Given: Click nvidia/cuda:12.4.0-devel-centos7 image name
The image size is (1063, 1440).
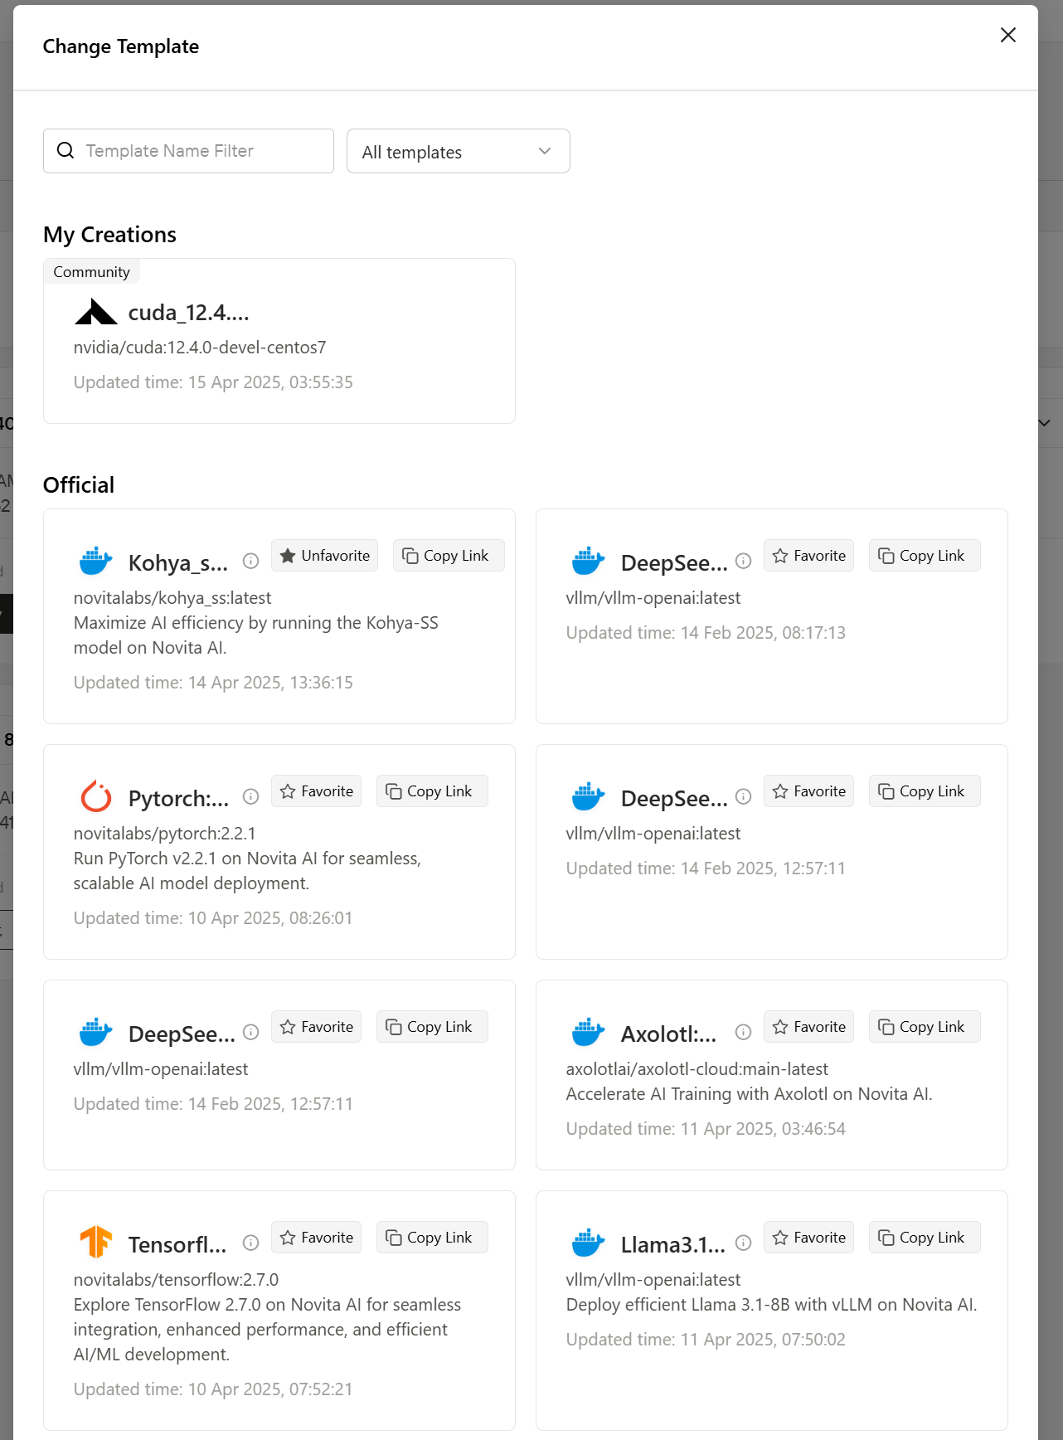Looking at the screenshot, I should [200, 348].
